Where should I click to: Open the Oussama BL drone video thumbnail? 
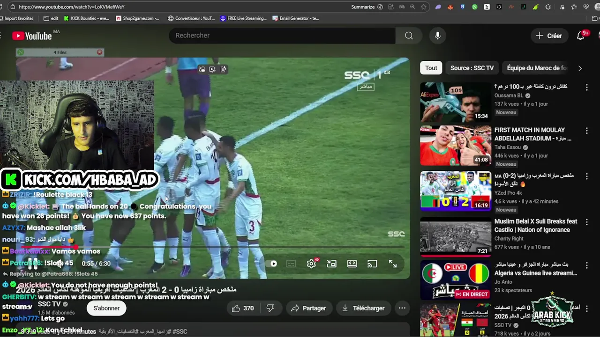coord(455,103)
